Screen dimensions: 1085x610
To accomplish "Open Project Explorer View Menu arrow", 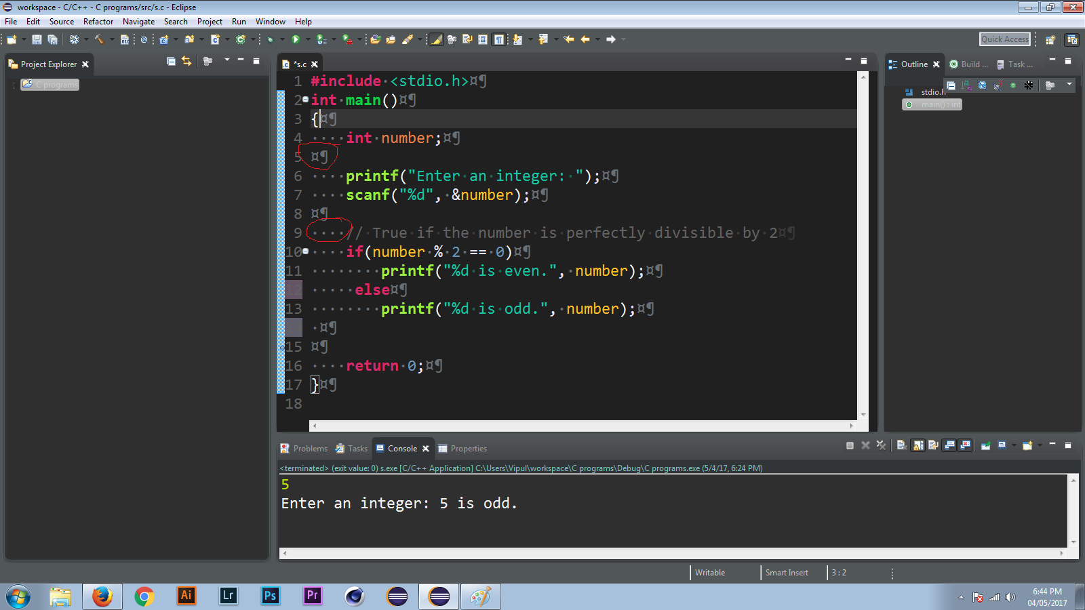I will pos(227,60).
